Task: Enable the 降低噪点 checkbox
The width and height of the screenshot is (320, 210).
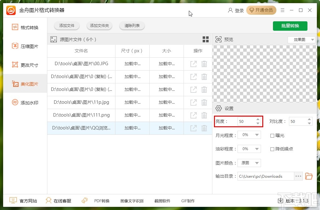Action: pyautogui.click(x=272, y=149)
